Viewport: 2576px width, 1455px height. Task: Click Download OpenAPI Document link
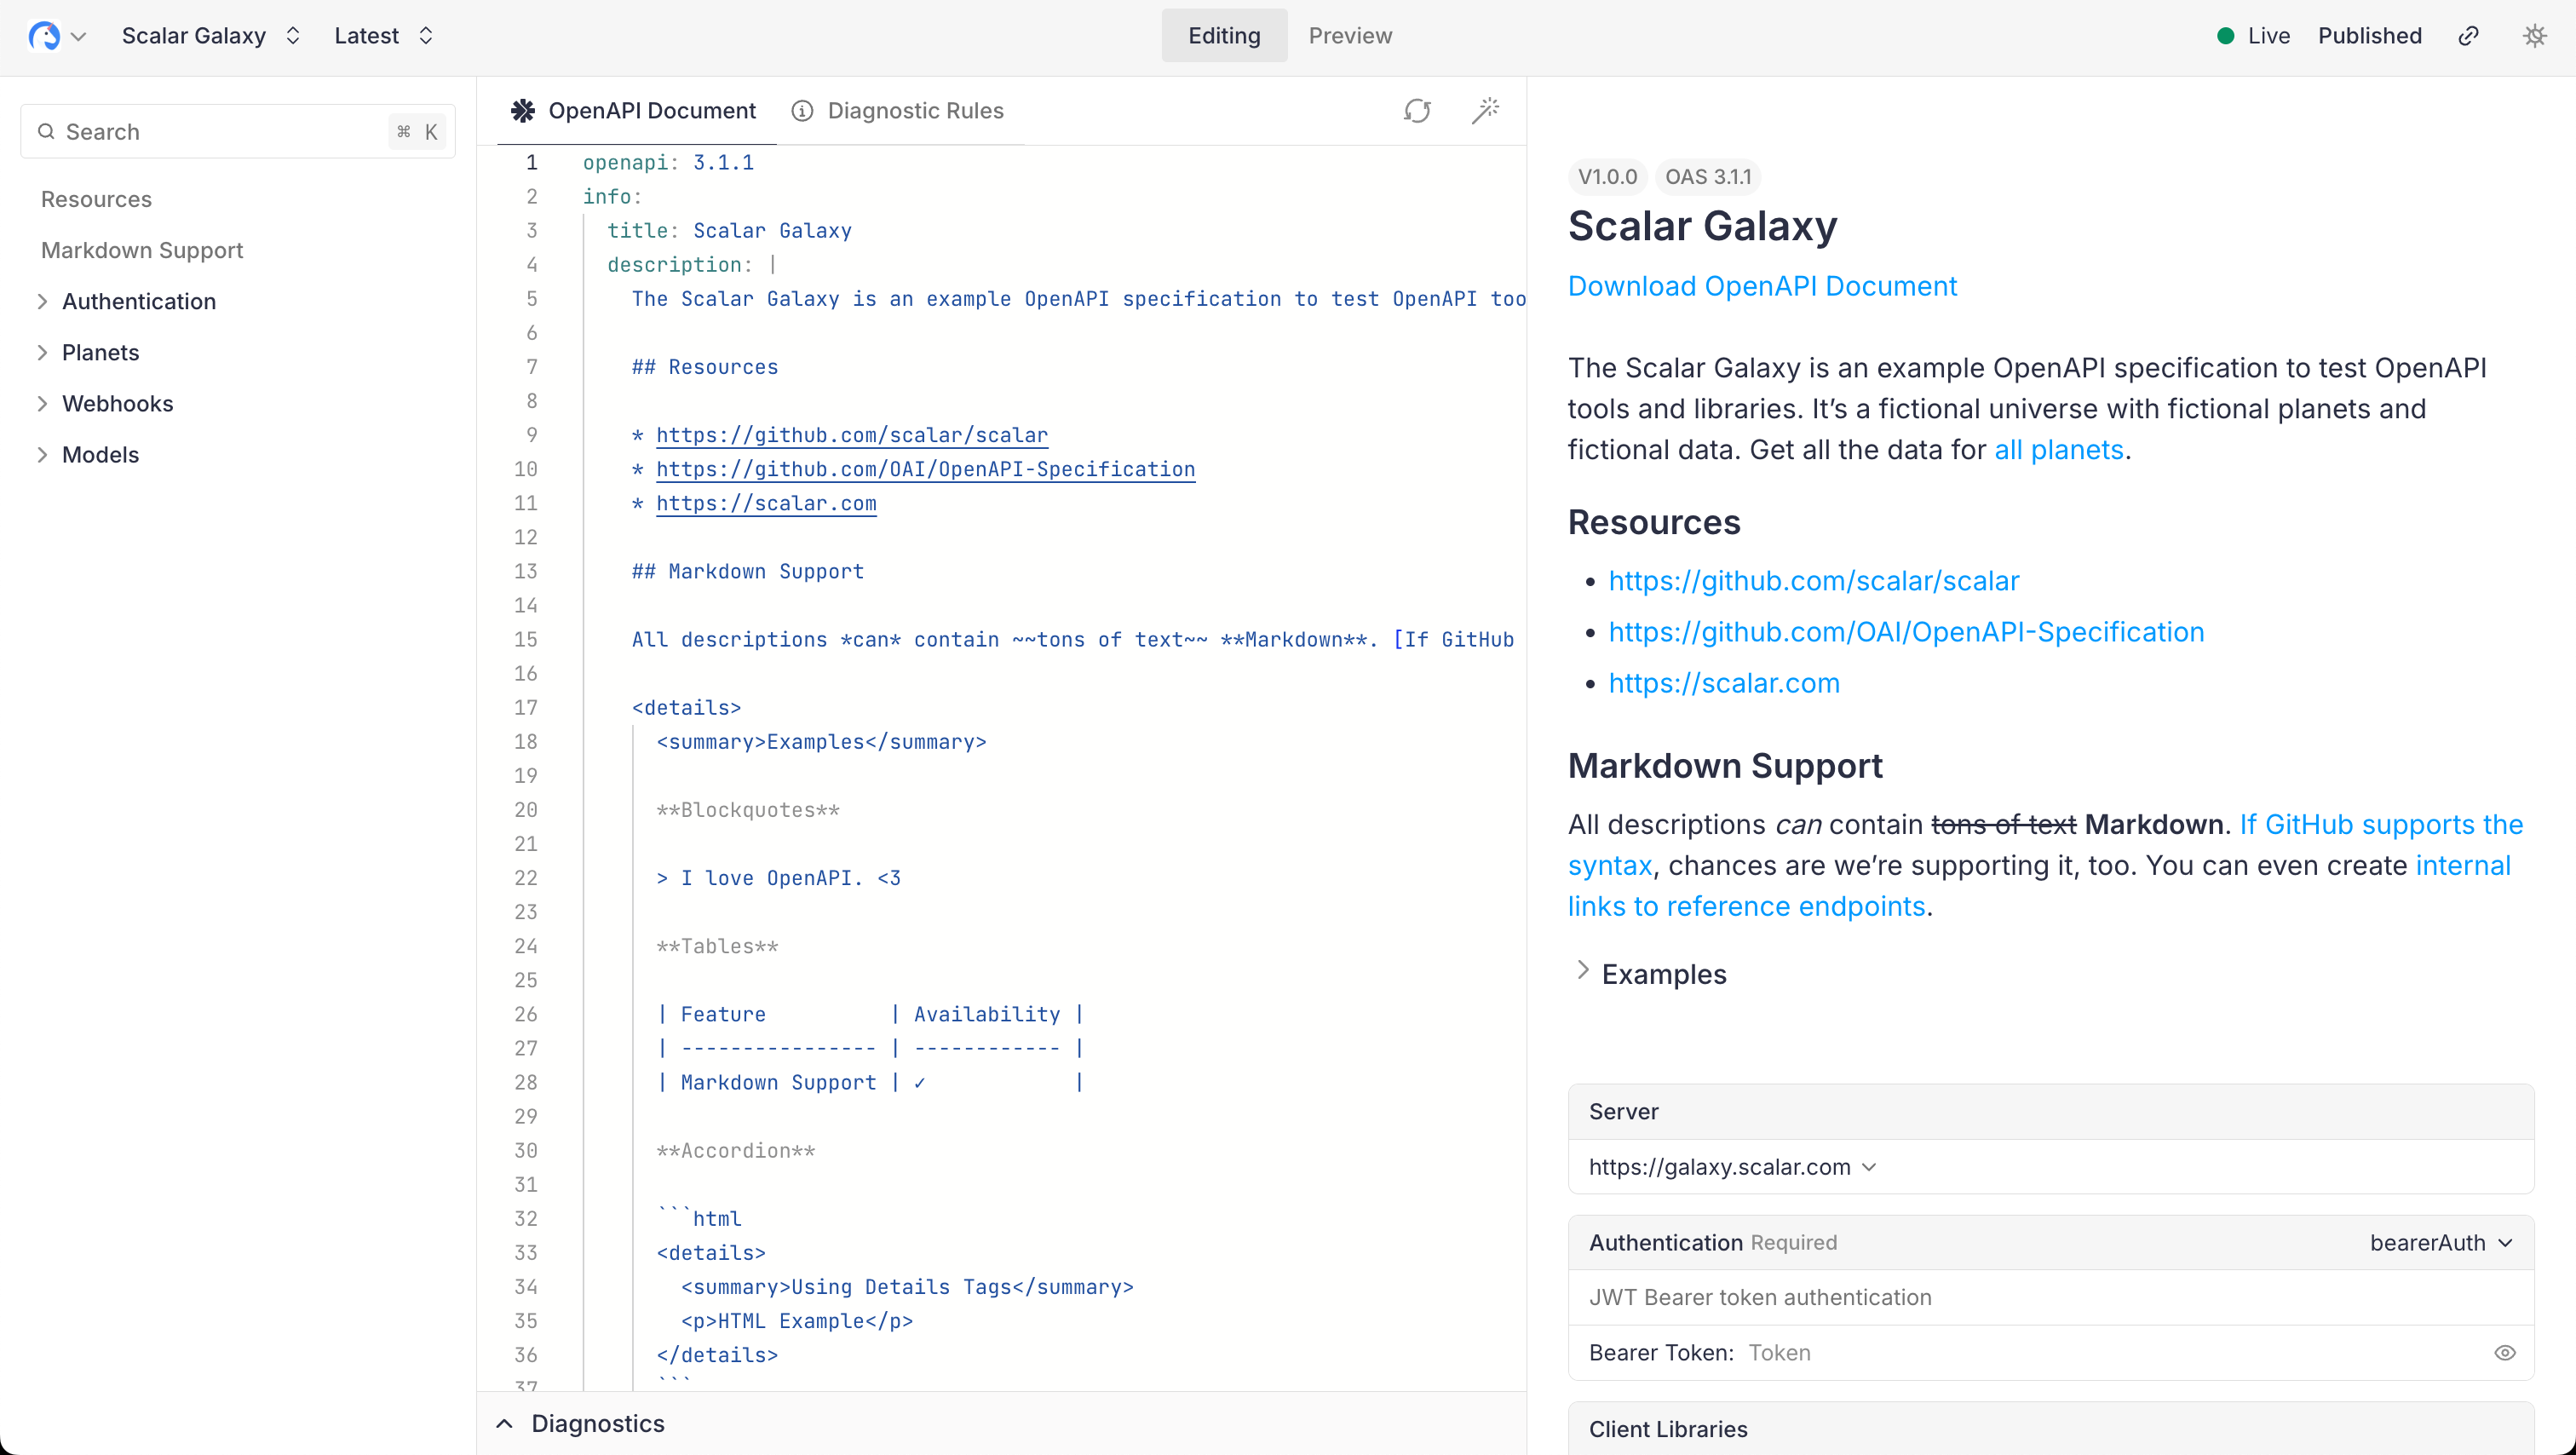tap(1762, 286)
